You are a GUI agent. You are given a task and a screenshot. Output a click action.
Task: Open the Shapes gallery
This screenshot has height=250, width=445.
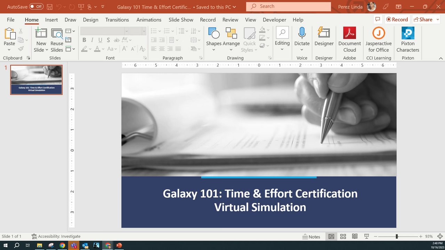coord(213,40)
